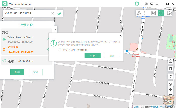Open the hamburger menu
The height and width of the screenshot is (108, 176).
coord(157,4)
